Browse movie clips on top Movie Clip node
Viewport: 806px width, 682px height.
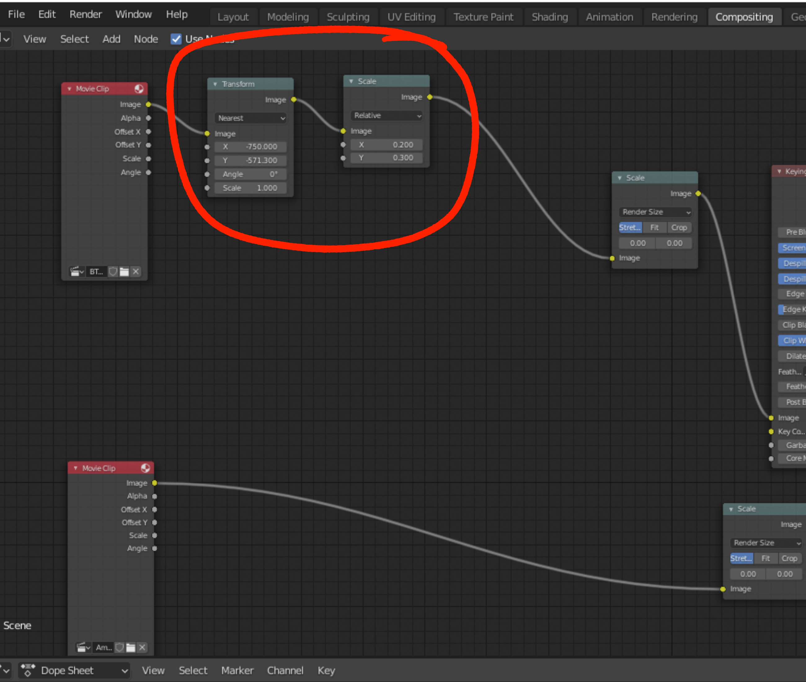[77, 272]
